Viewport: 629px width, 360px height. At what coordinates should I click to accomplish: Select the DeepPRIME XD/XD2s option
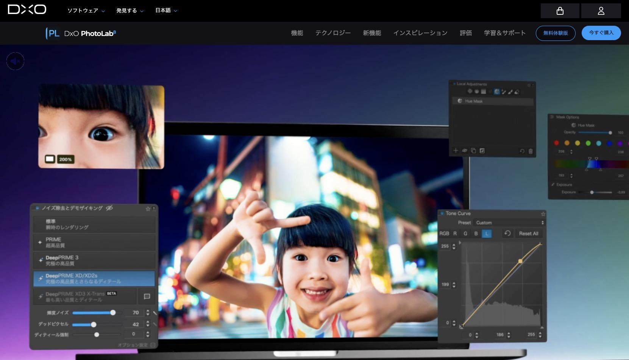94,279
